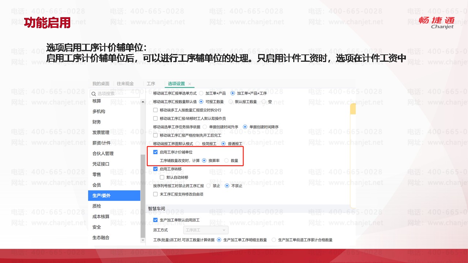Tick 移动端工序汇报/转移时工人默认取操作员 checkbox

pyautogui.click(x=155, y=118)
